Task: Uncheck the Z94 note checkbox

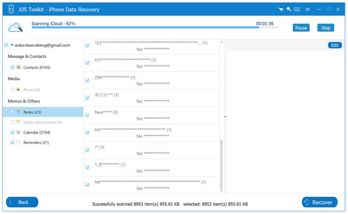Action: click(88, 80)
